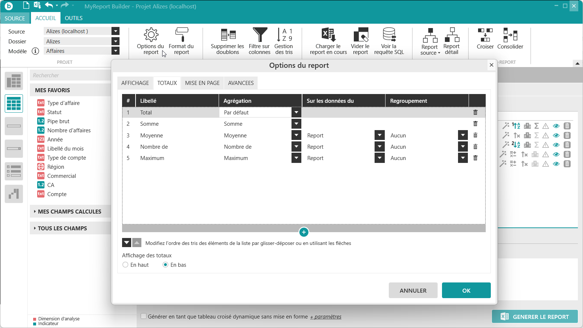Open Regroupement dropdown for Maximum row

(463, 158)
